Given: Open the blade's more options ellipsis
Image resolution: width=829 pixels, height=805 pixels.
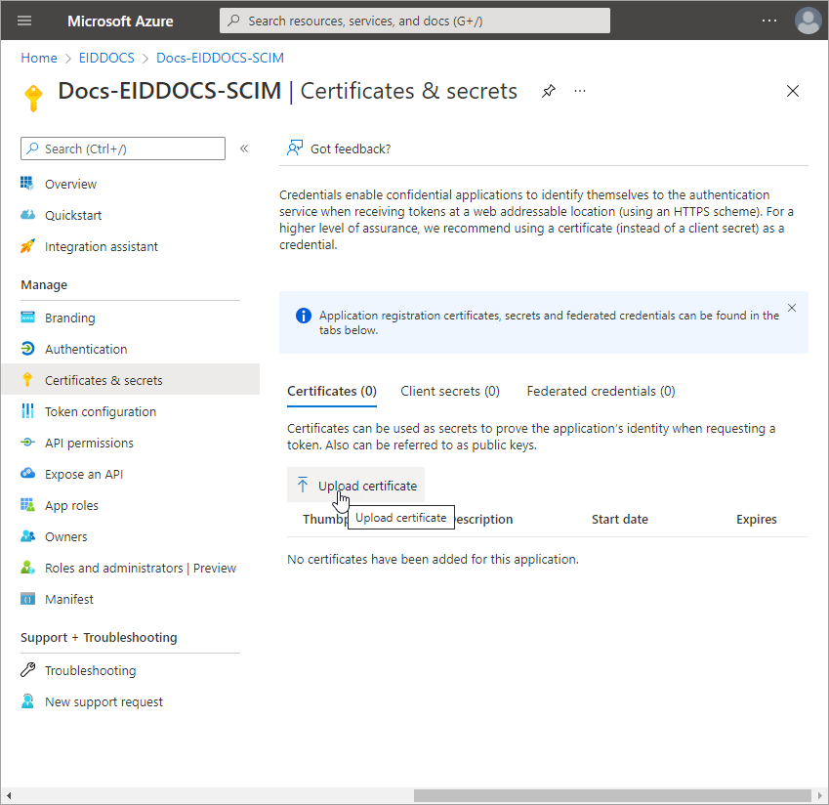Looking at the screenshot, I should (580, 91).
